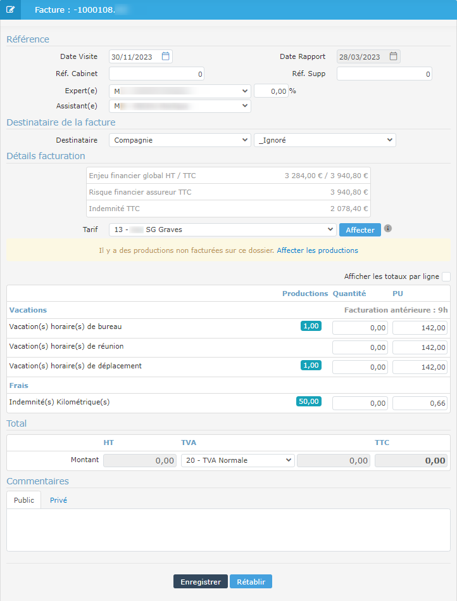Expand the Expert(e) dropdown

click(180, 91)
